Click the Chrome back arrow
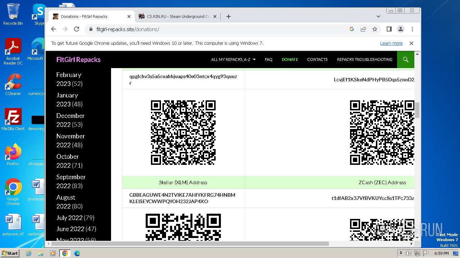The width and height of the screenshot is (460, 258). click(54, 29)
